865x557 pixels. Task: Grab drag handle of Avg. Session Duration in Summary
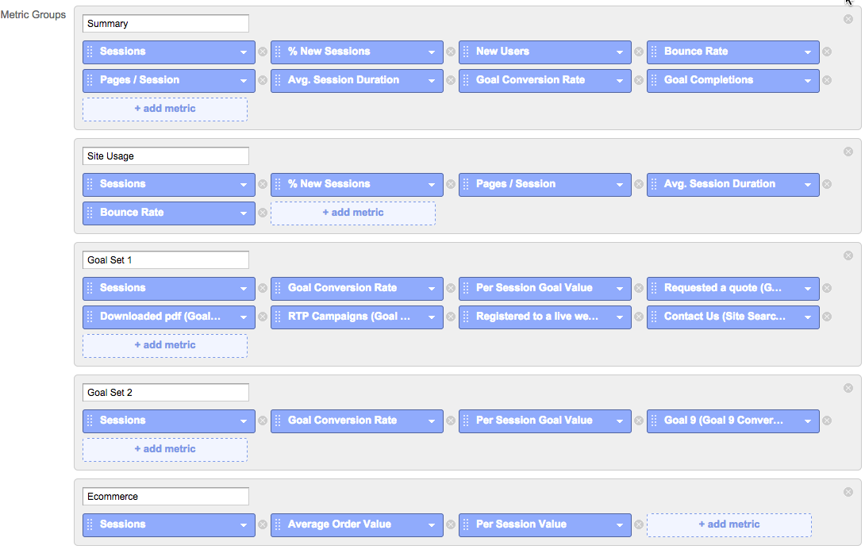(278, 80)
